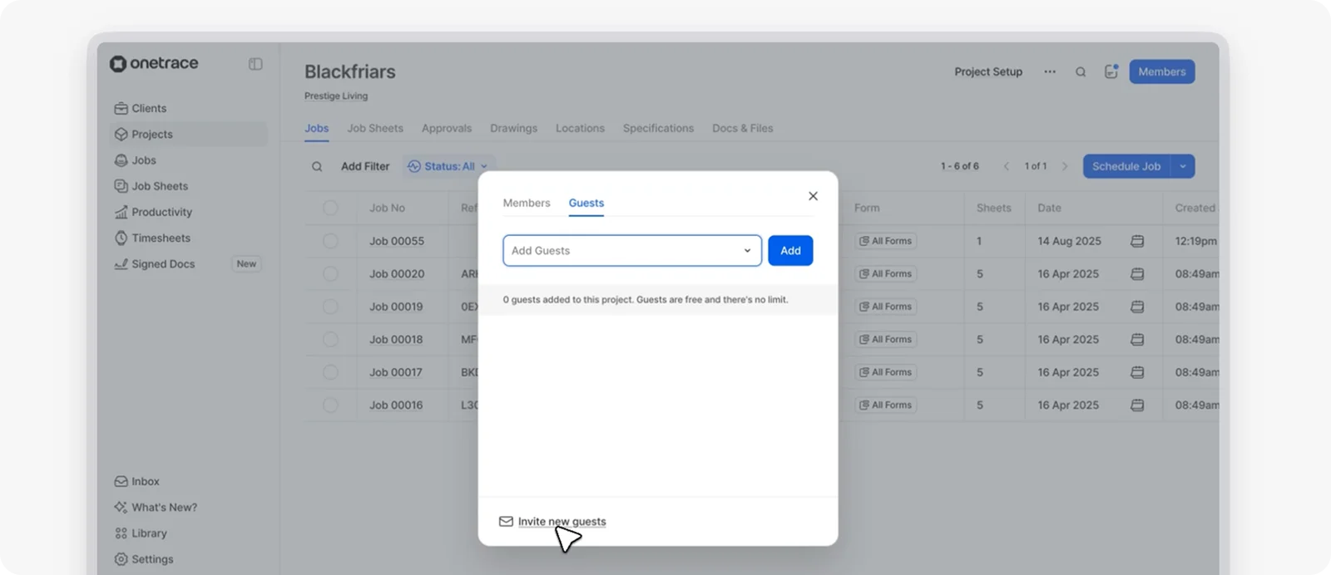Click the Date column header
Viewport: 1331px width, 575px height.
coord(1049,208)
